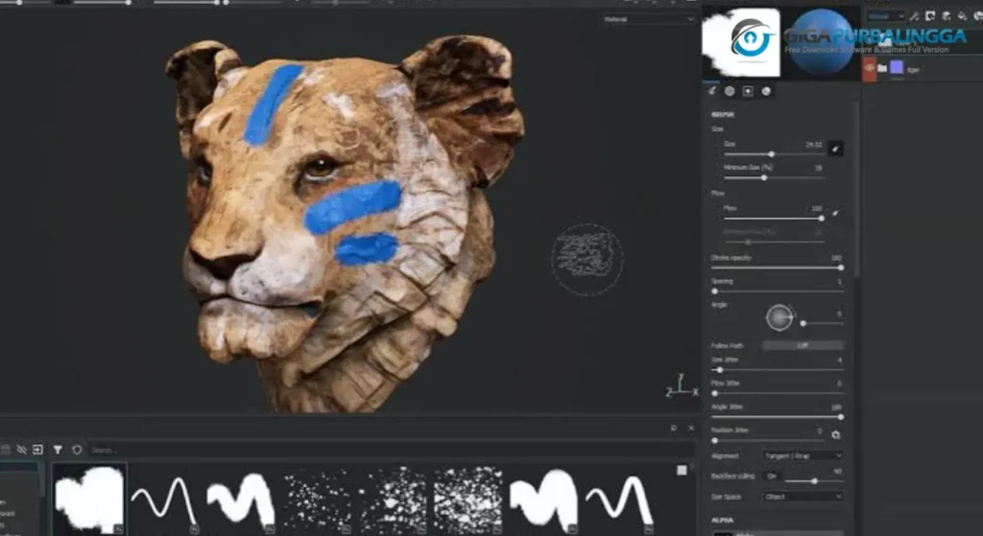The width and height of the screenshot is (983, 536).
Task: Open the Alignment Tangent Wrap dropdown
Action: 803,455
